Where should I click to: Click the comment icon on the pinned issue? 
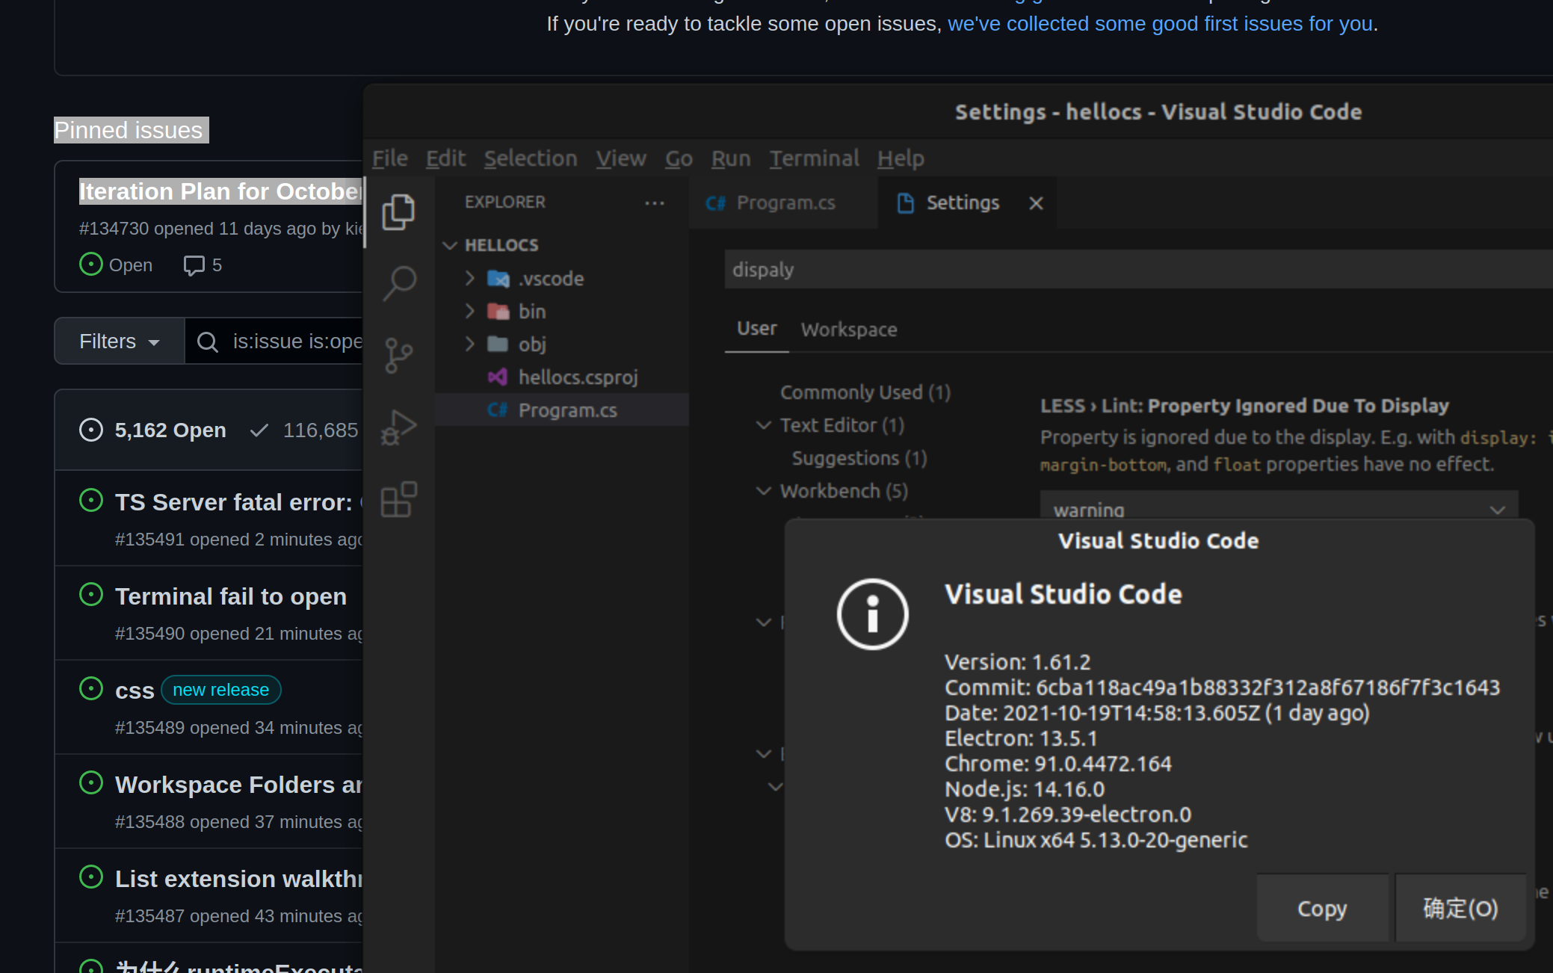[x=193, y=265]
